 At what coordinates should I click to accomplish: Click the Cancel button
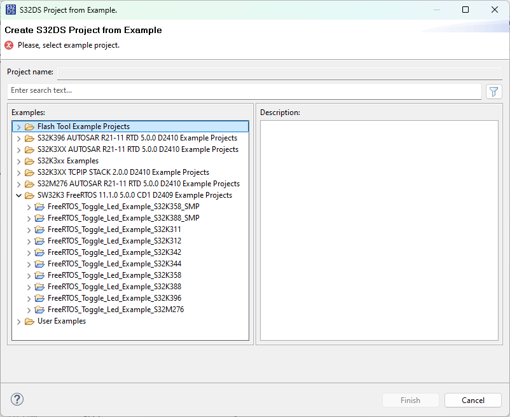[472, 400]
